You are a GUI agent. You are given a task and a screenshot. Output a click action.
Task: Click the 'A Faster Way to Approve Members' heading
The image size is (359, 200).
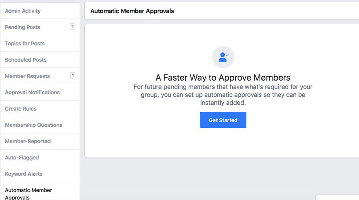coord(223,78)
